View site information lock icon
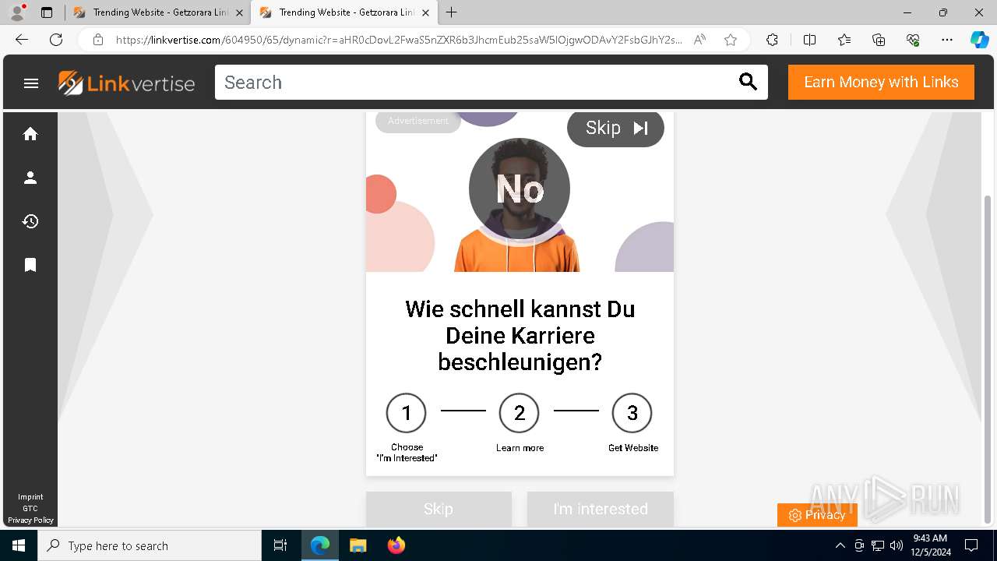 (x=98, y=40)
